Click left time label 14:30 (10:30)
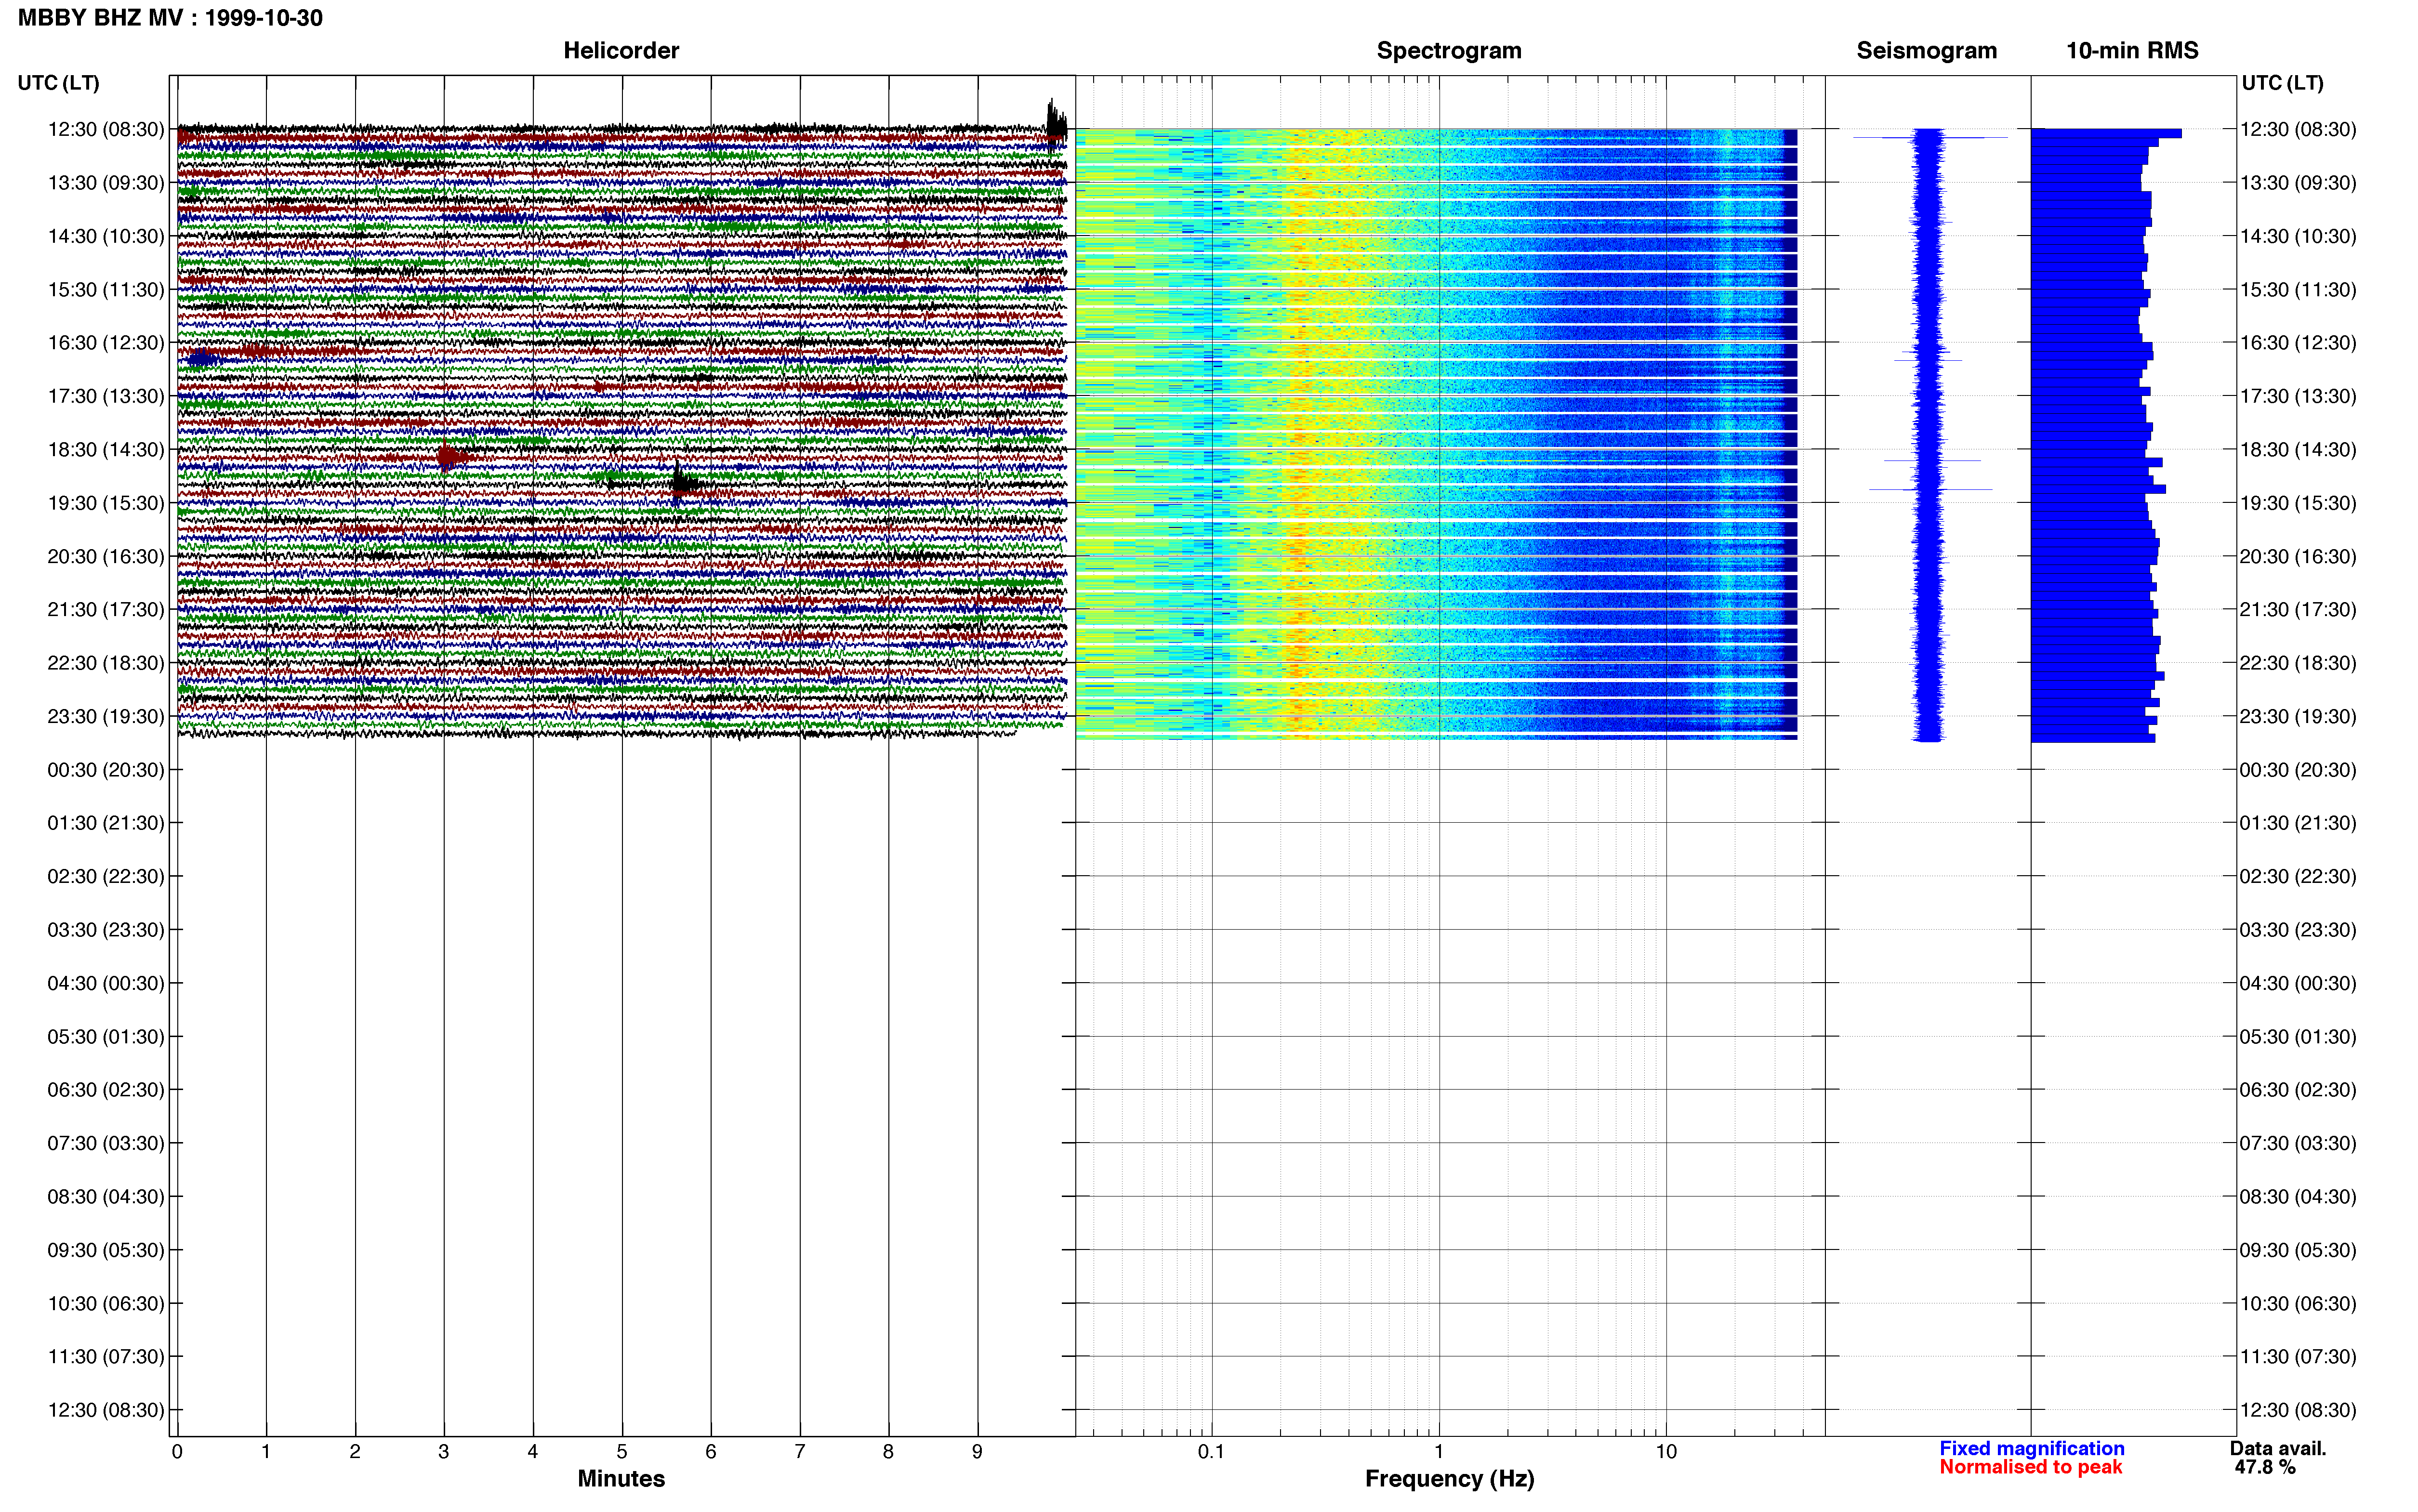This screenshot has height=1512, width=2418. 106,236
